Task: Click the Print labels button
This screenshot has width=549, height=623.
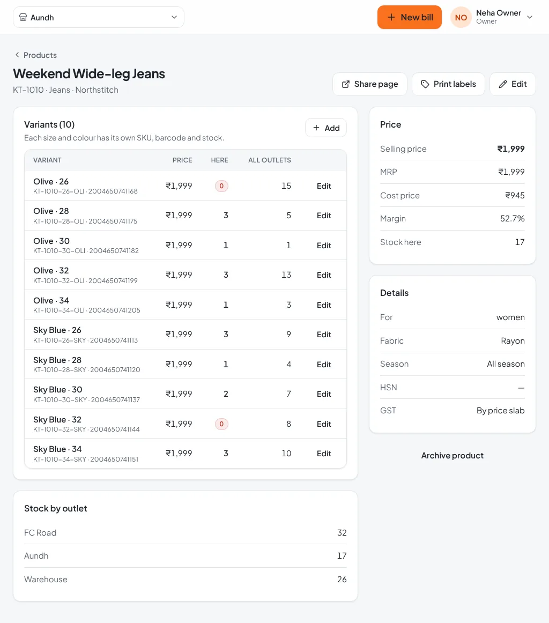Action: tap(448, 84)
